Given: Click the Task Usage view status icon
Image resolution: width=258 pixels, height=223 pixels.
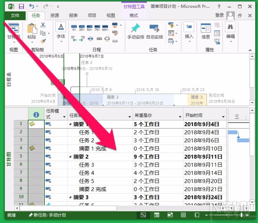Looking at the screenshot, I should click(157, 215).
